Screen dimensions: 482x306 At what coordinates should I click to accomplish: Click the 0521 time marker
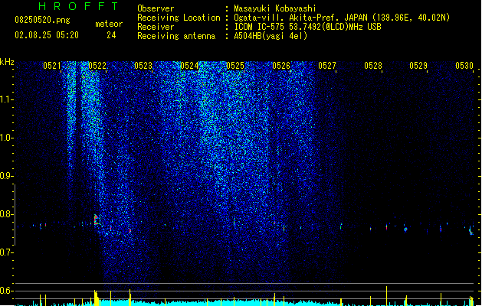52,66
